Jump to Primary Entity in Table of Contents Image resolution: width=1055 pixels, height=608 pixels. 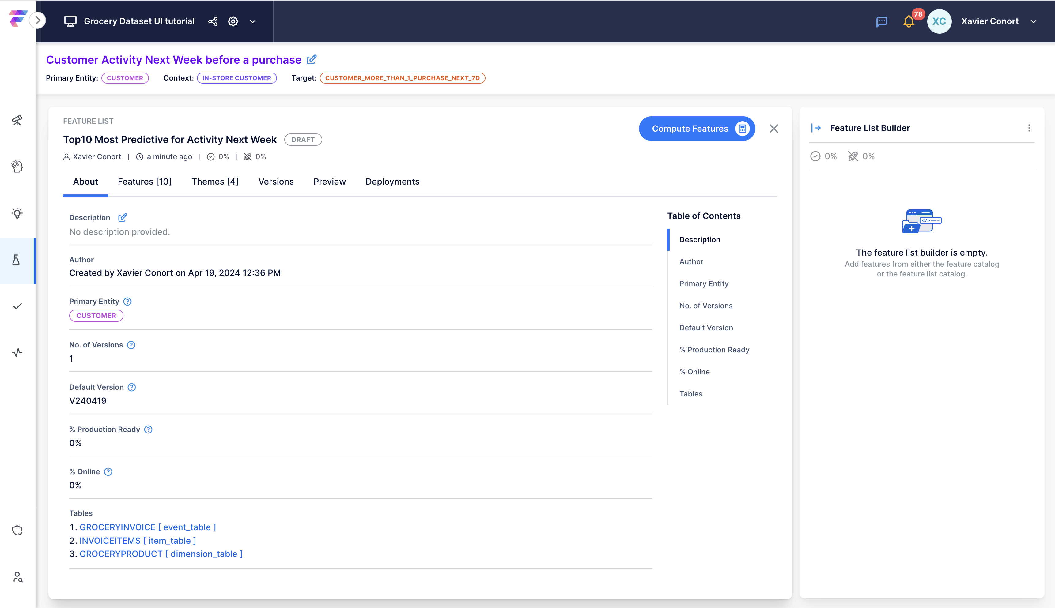pos(704,283)
